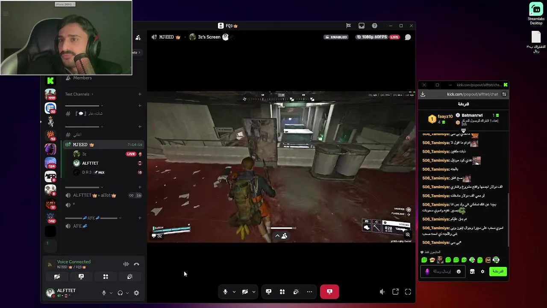Add a channel in the AFK category
The width and height of the screenshot is (547, 308).
click(140, 218)
